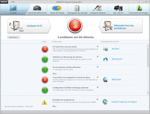Screen dimensions: 150x114
Task: Click the green status light for Optimiser le démarrage
Action: [45, 59]
